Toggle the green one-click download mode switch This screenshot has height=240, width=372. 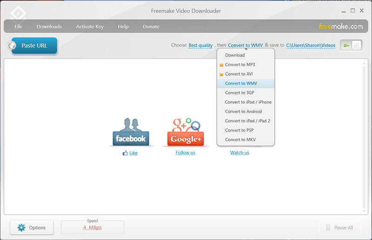[346, 45]
